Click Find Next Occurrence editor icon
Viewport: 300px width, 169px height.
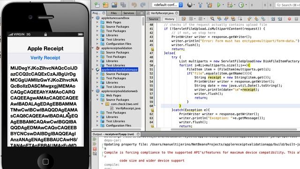pyautogui.click(x=226, y=19)
